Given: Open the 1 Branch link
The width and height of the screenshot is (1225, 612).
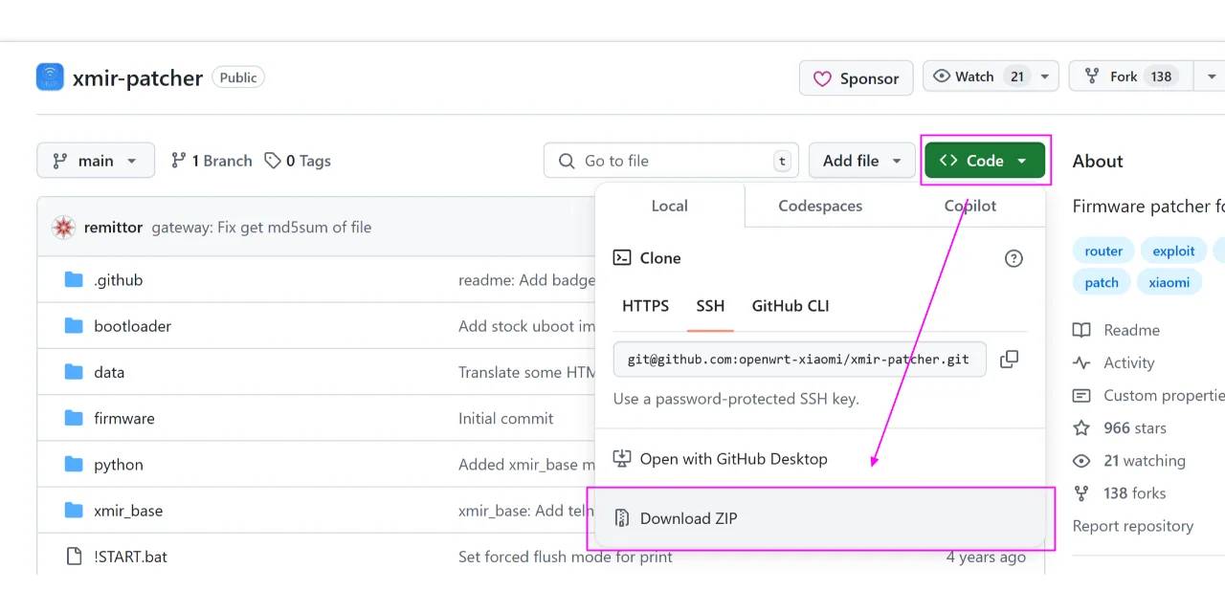Looking at the screenshot, I should 212,161.
